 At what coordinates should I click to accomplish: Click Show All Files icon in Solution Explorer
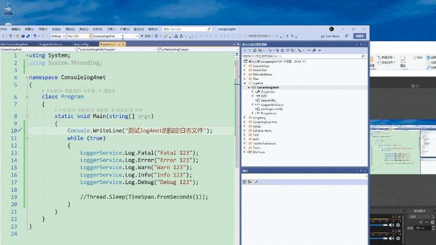292,50
